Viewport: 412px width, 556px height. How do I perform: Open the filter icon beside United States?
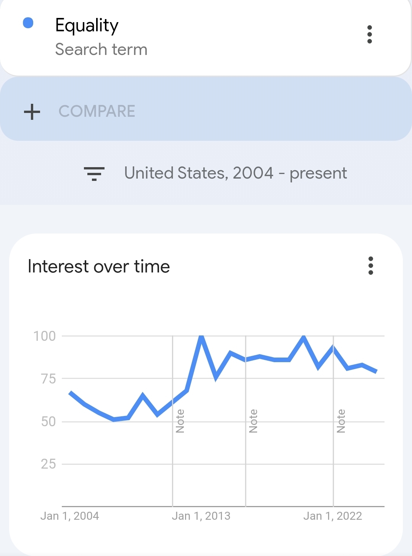(x=94, y=174)
